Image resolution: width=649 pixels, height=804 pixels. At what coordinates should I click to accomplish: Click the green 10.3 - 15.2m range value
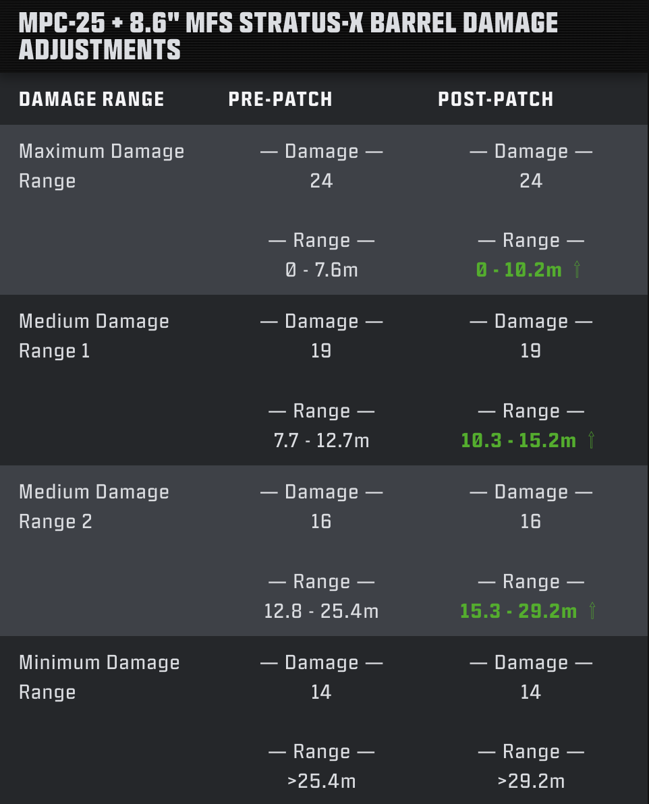point(518,441)
